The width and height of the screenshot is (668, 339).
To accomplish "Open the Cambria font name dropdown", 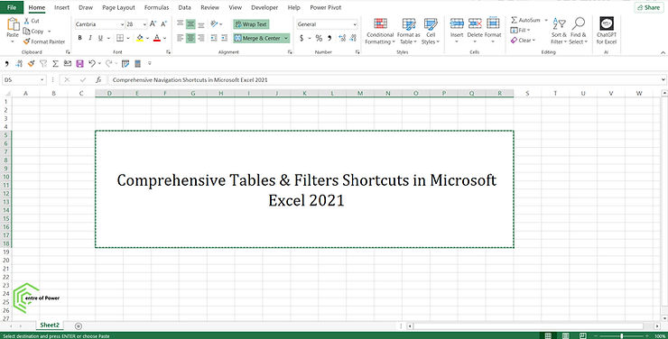I will coord(122,24).
